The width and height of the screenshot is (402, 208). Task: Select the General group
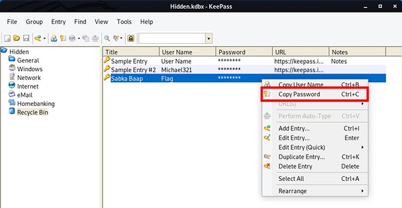(28, 60)
